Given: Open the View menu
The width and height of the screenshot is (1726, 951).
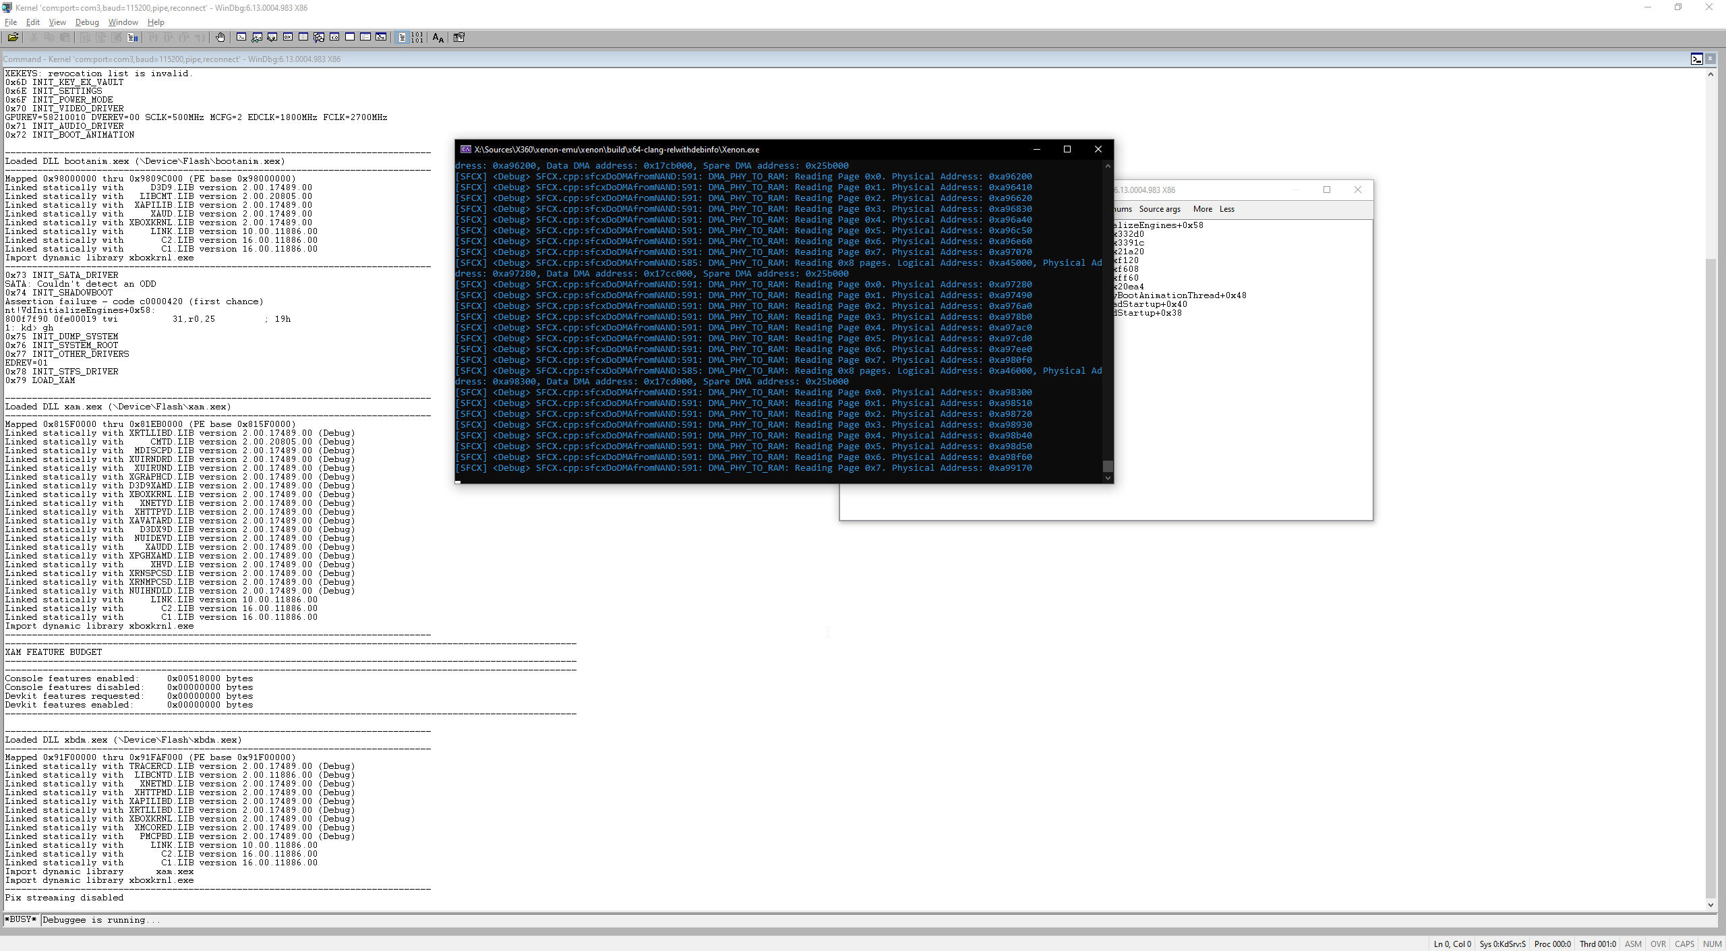Looking at the screenshot, I should (57, 22).
